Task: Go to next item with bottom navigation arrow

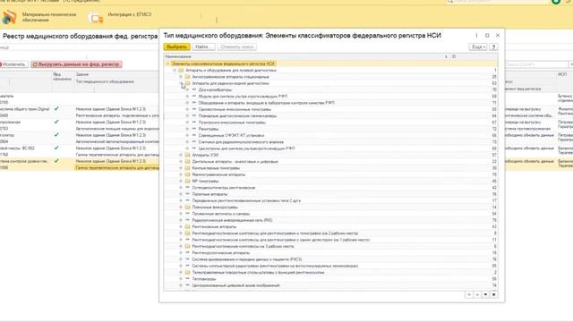Action: coord(485,294)
